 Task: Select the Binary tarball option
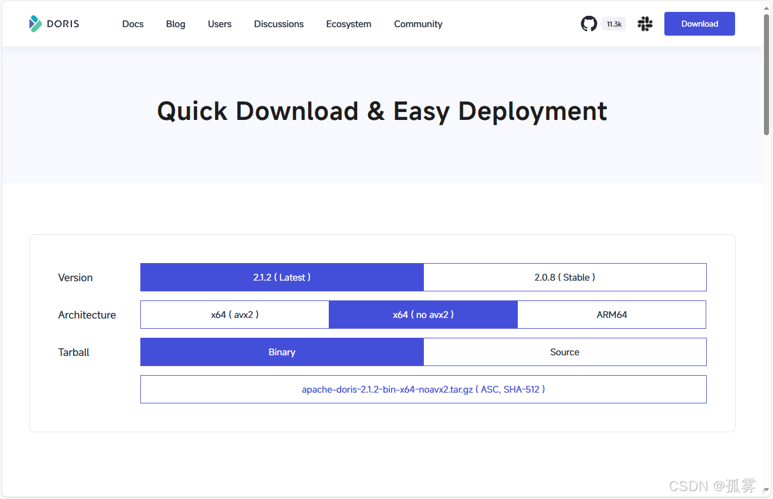(x=282, y=352)
